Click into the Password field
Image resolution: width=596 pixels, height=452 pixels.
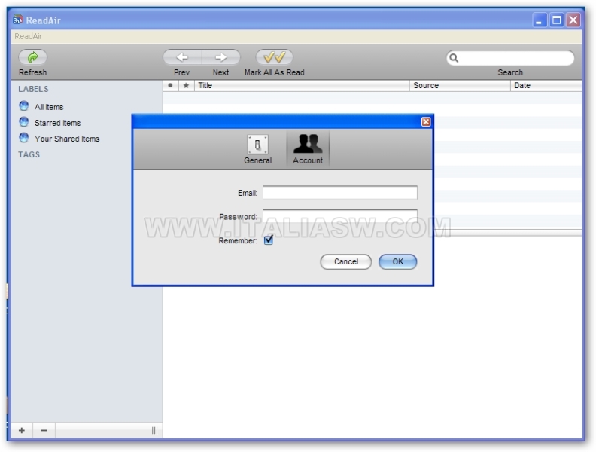click(x=340, y=216)
